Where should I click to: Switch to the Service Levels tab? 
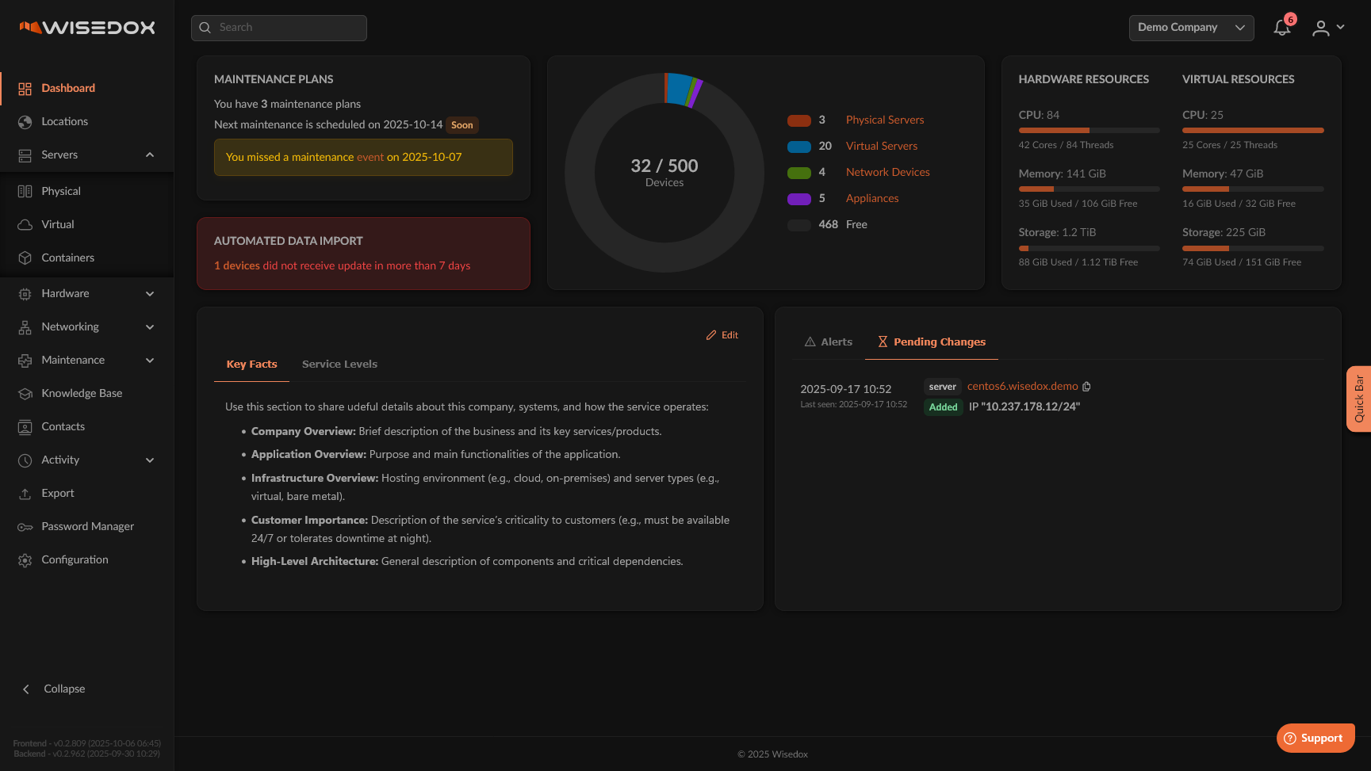[339, 365]
